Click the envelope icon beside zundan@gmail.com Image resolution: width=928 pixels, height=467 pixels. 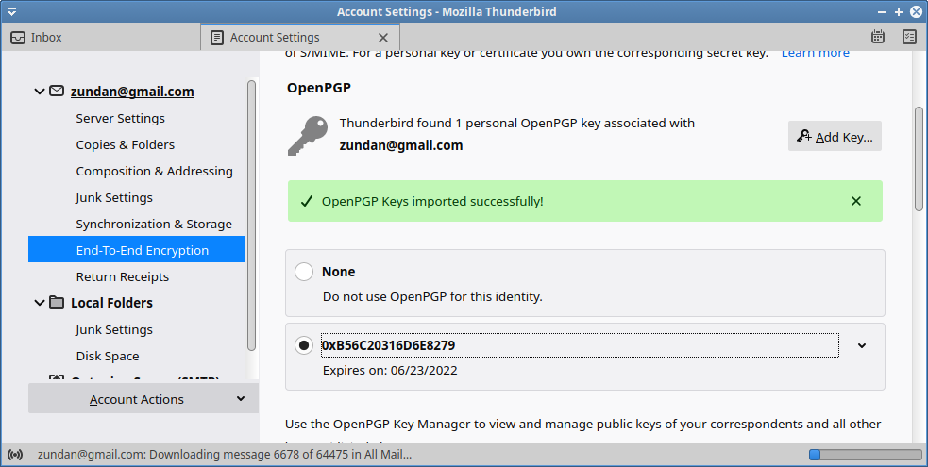click(57, 91)
